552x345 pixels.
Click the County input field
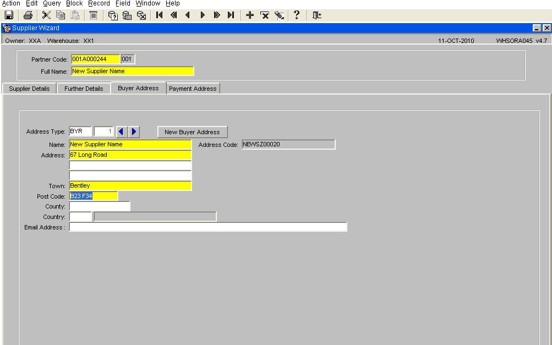click(x=100, y=206)
